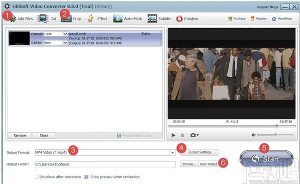Expand the Subtitle dropdown set to None
The height and width of the screenshot is (184, 300).
coord(65,43)
